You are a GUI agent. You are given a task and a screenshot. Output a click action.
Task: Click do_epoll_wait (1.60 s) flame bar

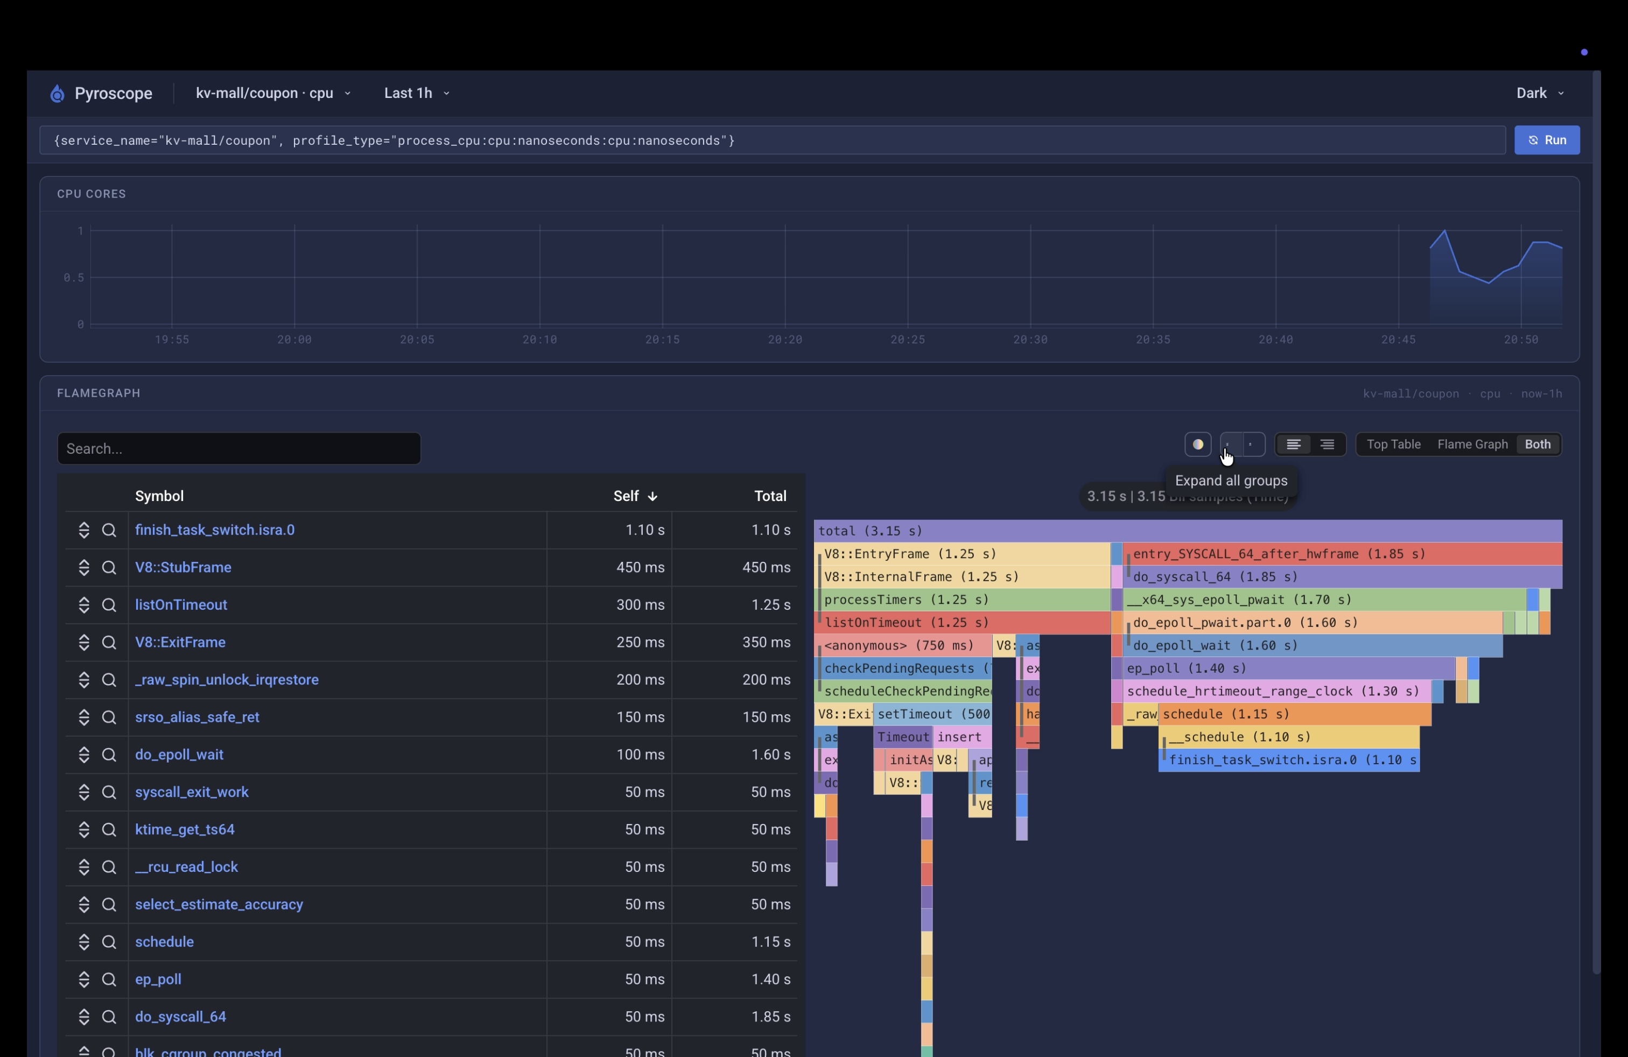[1312, 646]
